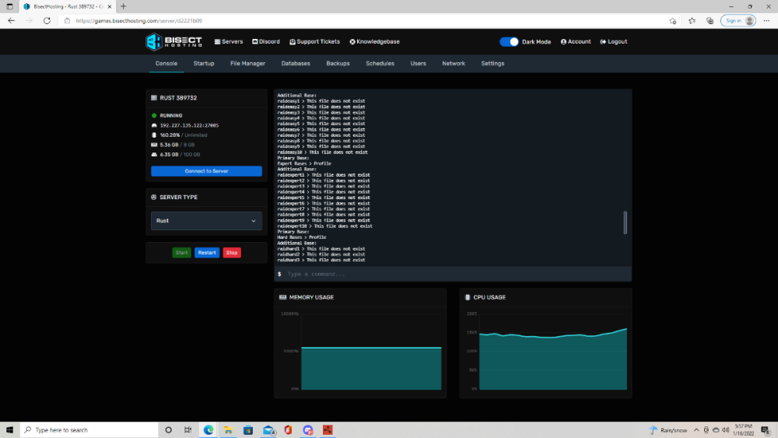Switch to the Startup tab
Image resolution: width=778 pixels, height=438 pixels.
pyautogui.click(x=204, y=64)
